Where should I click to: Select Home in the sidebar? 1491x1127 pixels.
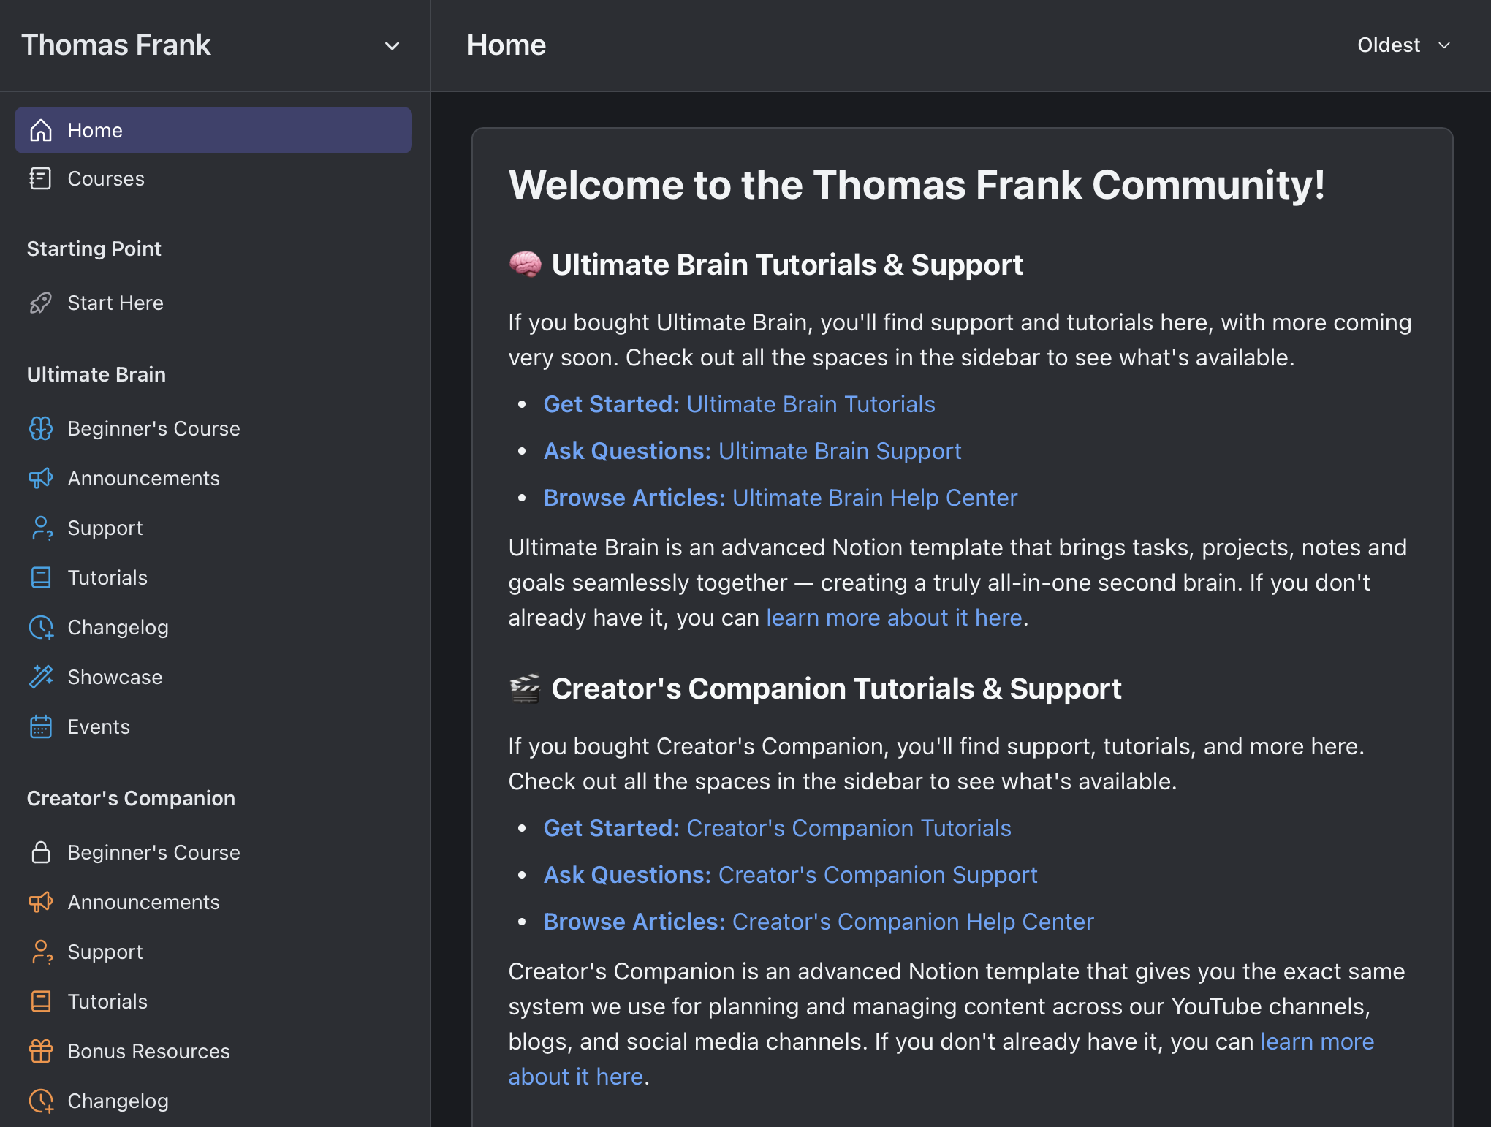[x=213, y=130]
